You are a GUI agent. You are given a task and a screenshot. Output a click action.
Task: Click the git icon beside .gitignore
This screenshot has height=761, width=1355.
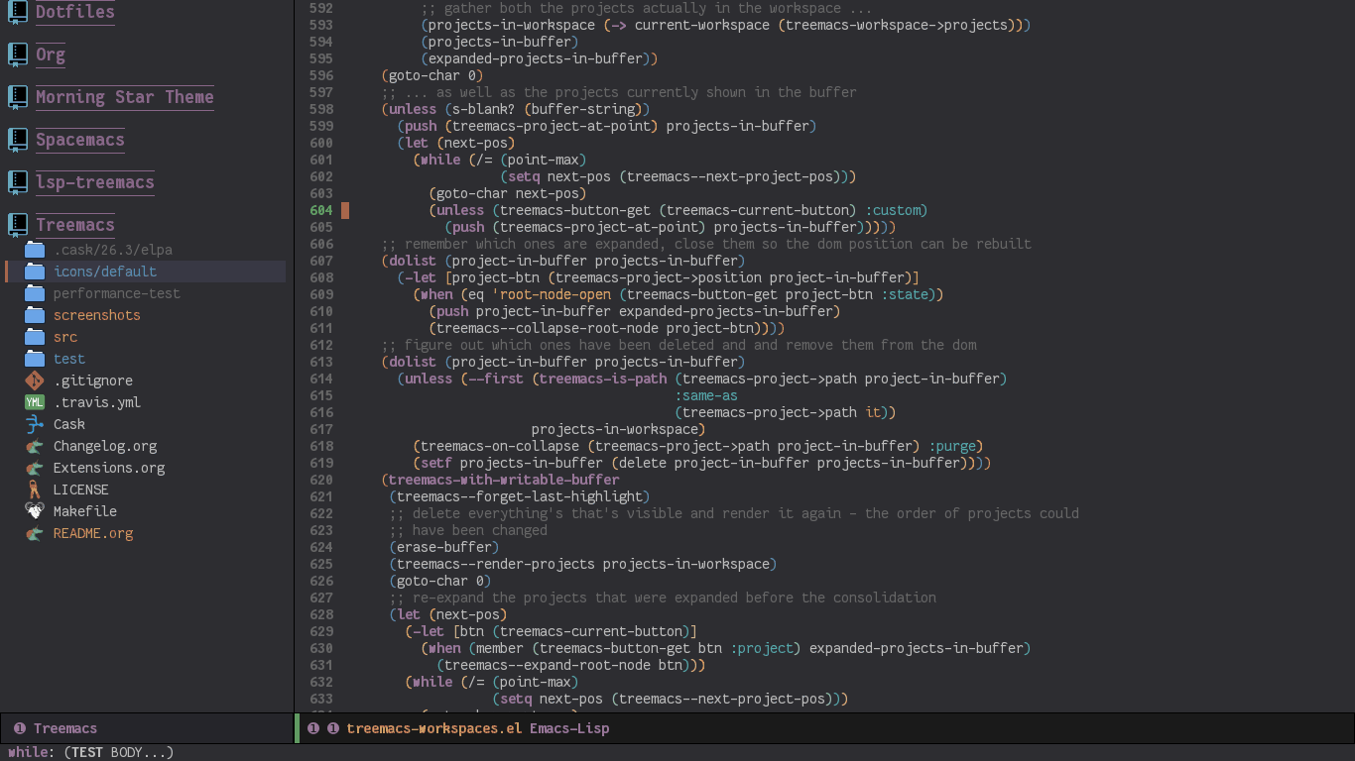tap(33, 380)
